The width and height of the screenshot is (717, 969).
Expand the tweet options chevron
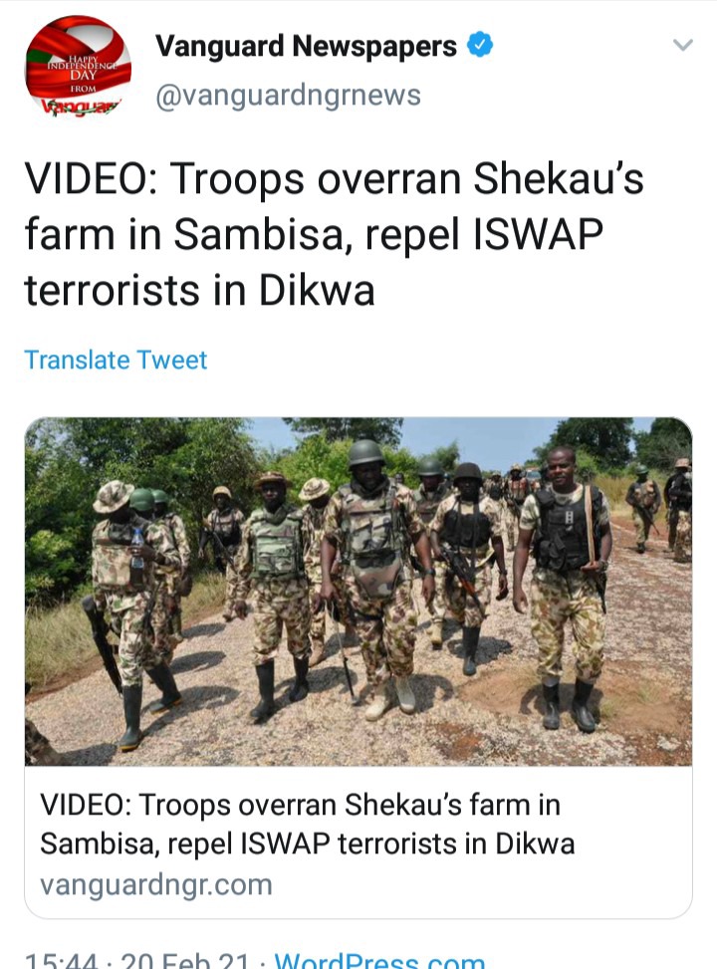tap(682, 45)
